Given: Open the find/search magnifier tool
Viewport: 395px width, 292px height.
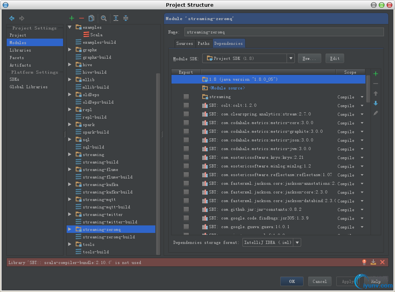Looking at the screenshot, I should coord(104,18).
